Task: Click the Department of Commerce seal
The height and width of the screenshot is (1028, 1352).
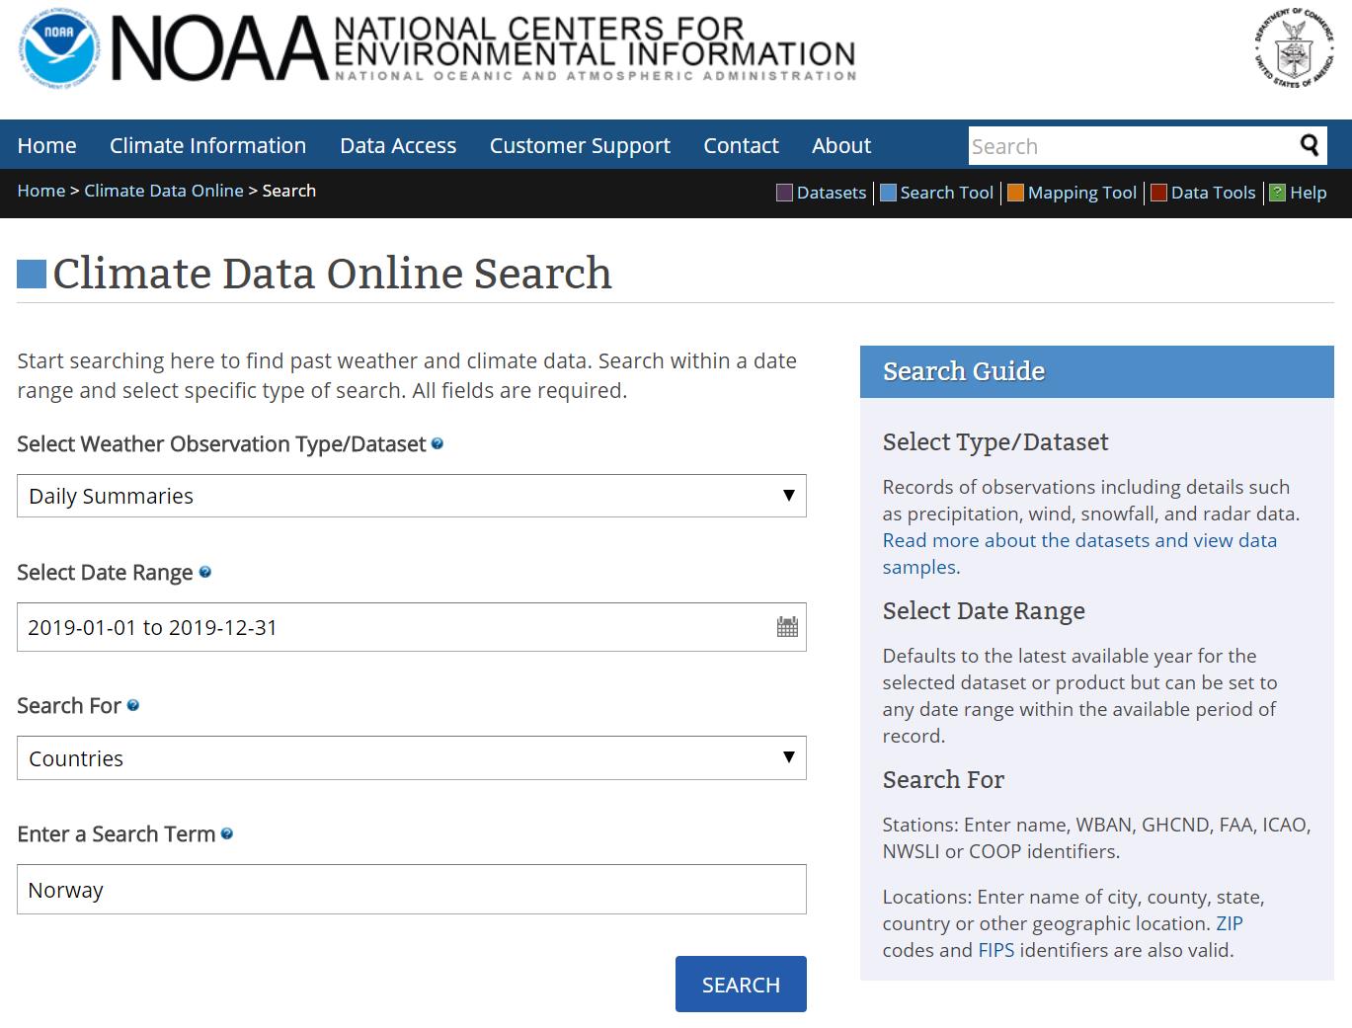Action: point(1294,48)
